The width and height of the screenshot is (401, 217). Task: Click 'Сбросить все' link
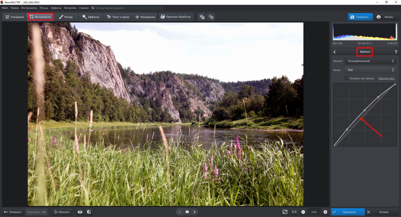(386, 78)
